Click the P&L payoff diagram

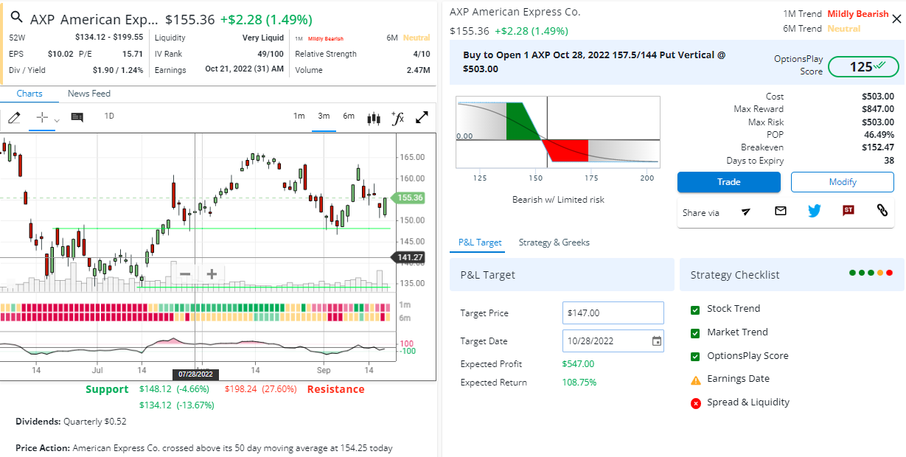point(557,133)
